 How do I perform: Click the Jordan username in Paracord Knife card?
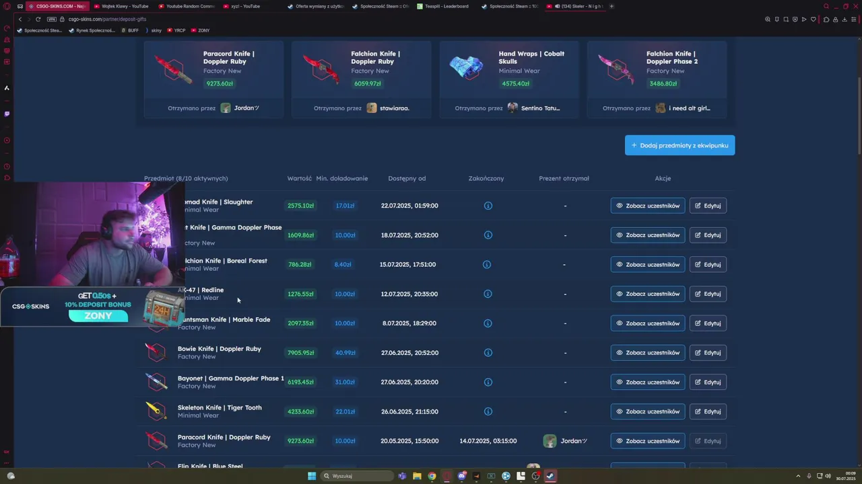(246, 108)
